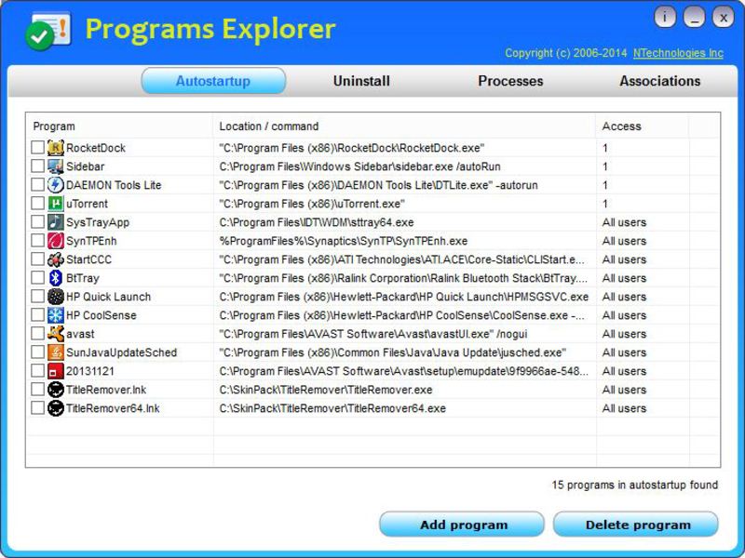Go to the Processes tab
Screen dimensions: 745x558
(510, 81)
